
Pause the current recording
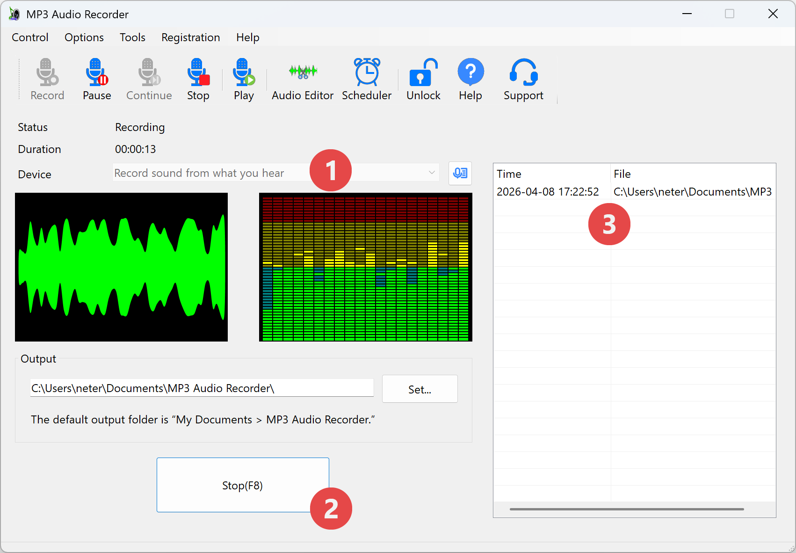pyautogui.click(x=97, y=79)
